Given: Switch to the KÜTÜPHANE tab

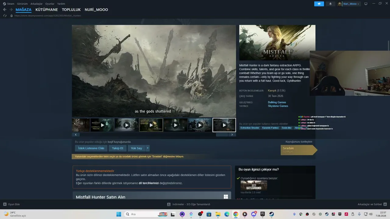Looking at the screenshot, I should point(47,10).
